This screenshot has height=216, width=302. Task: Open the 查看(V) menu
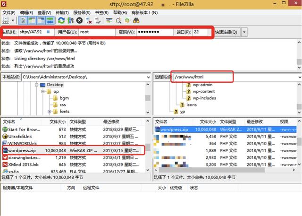[44, 13]
